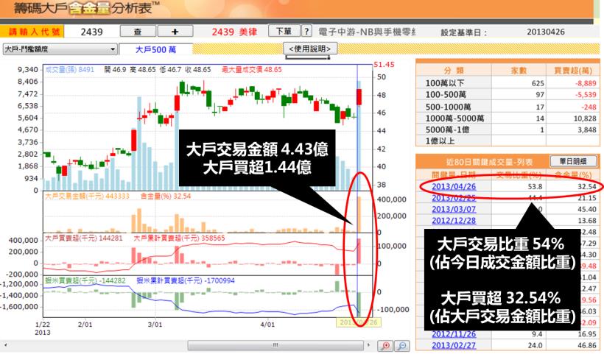
Task: Open the 2013/02/27 date link
Action: 454,345
